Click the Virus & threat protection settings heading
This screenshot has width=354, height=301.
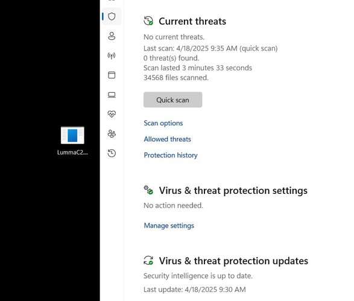pos(233,190)
